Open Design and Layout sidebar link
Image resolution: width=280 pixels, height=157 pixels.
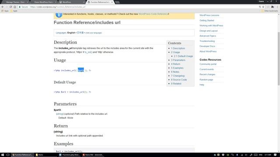[208, 31]
